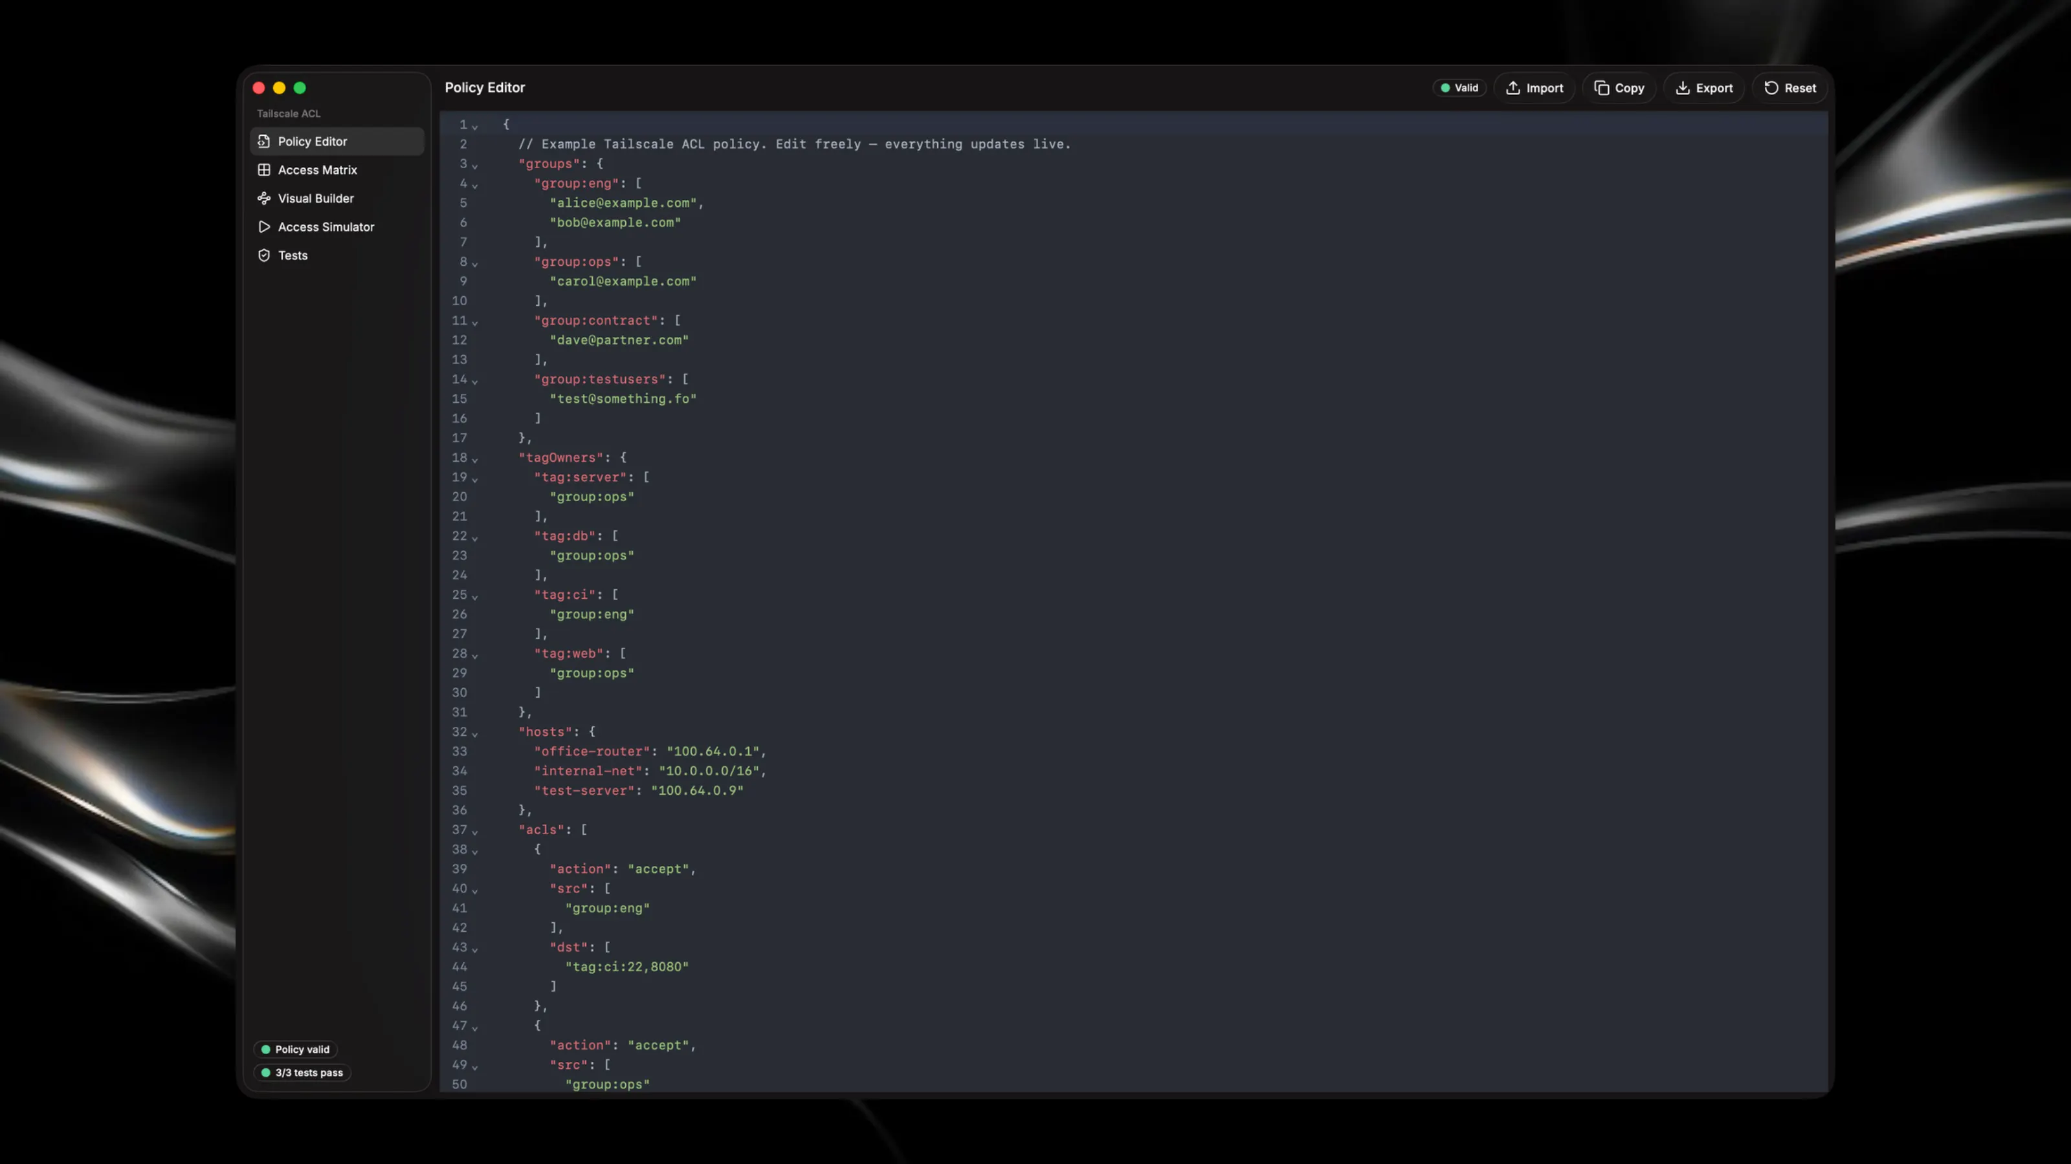
Task: Click on "carol@example.com" string
Action: [623, 281]
